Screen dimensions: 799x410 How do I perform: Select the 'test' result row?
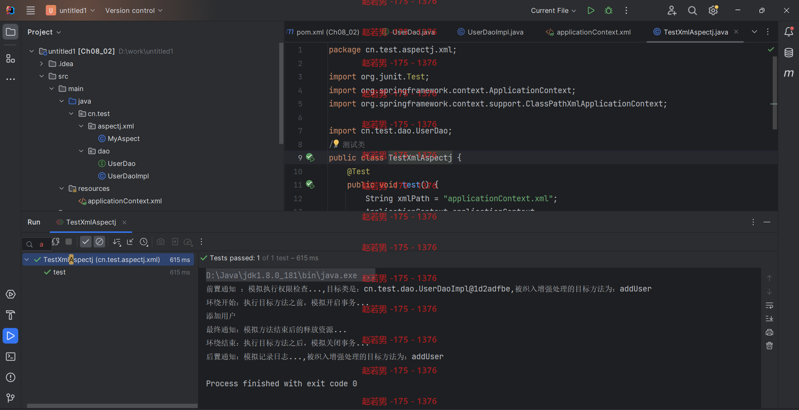(108, 272)
